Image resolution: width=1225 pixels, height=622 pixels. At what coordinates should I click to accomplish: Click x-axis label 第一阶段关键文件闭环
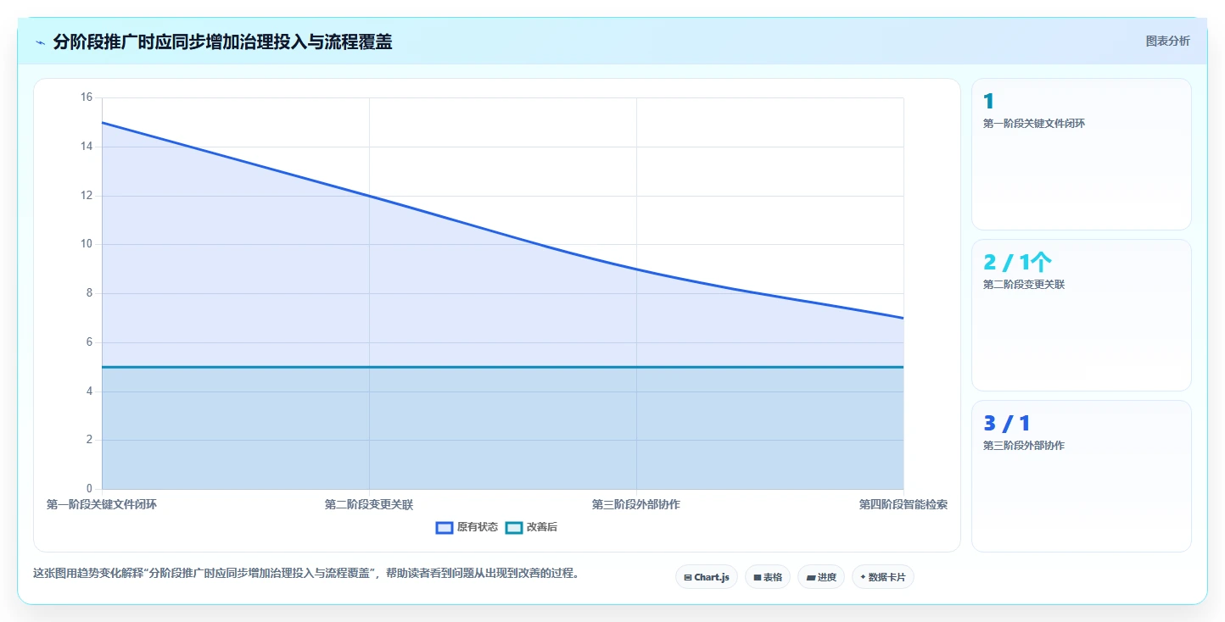pyautogui.click(x=102, y=504)
